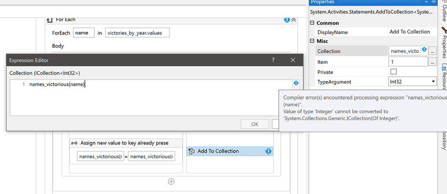Viewport: 447px width, 194px height.
Task: Click the Expression Editor error icon
Action: coord(296,83)
